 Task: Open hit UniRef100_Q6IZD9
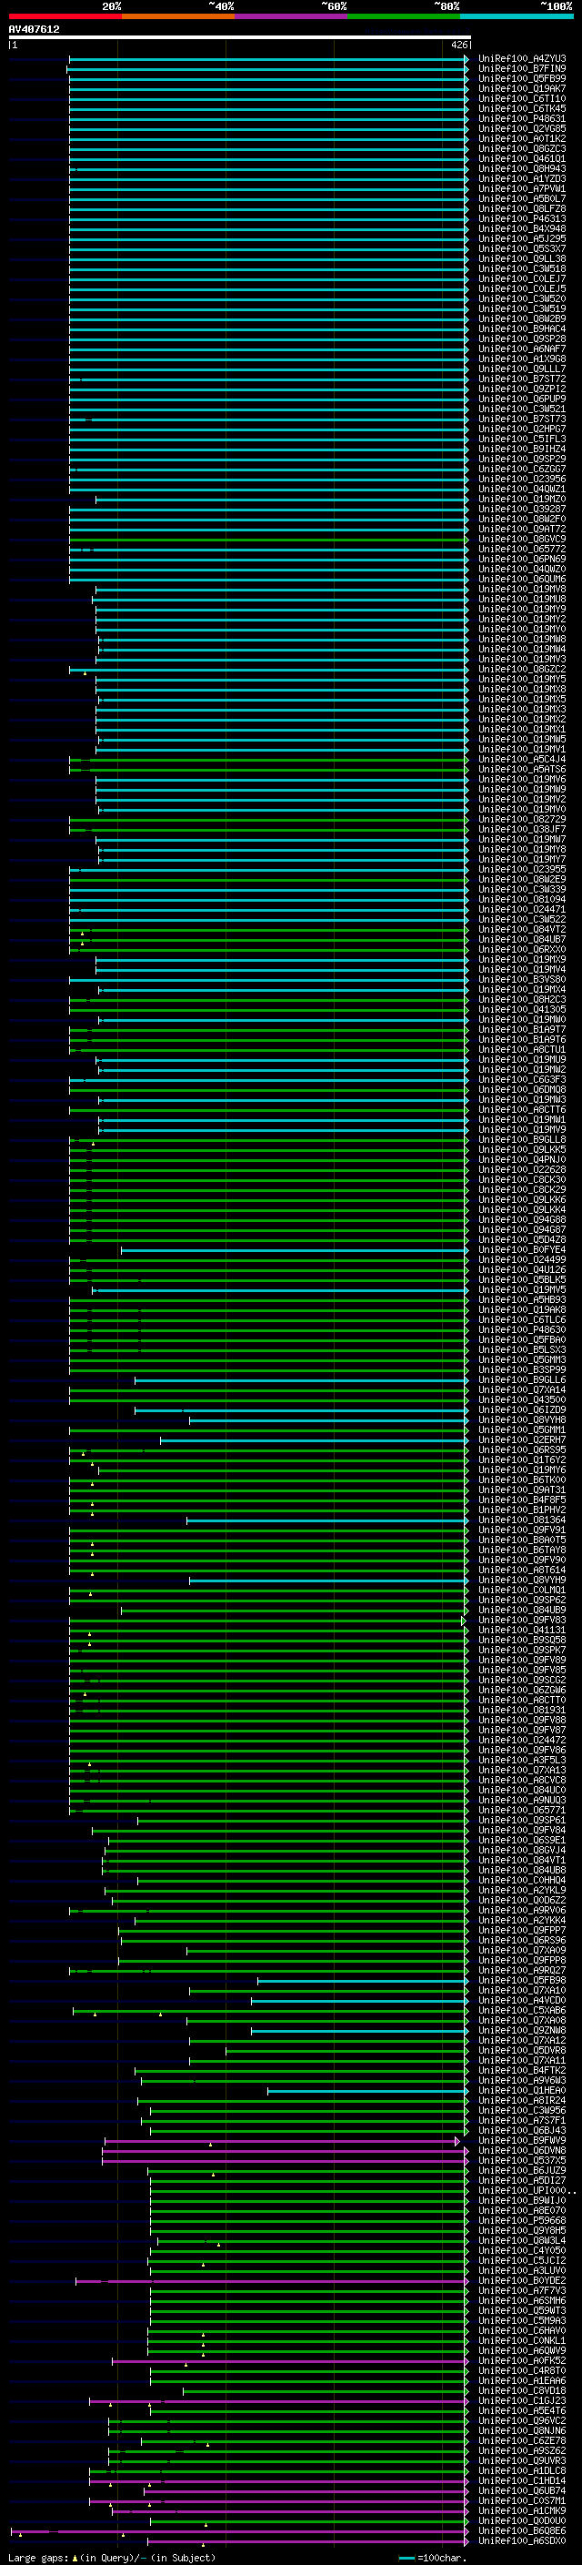pos(522,1410)
